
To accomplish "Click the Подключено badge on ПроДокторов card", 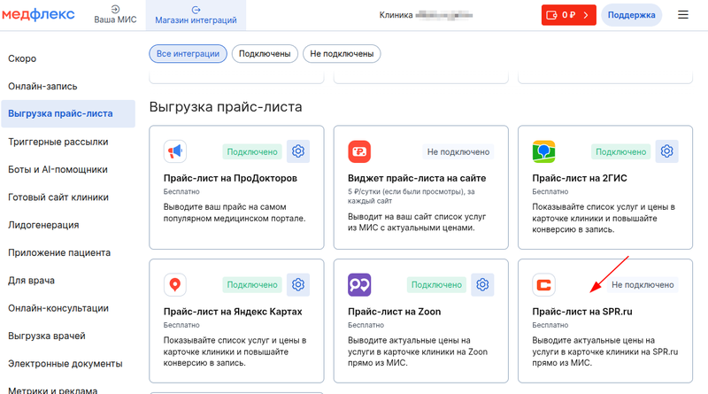I will point(252,151).
